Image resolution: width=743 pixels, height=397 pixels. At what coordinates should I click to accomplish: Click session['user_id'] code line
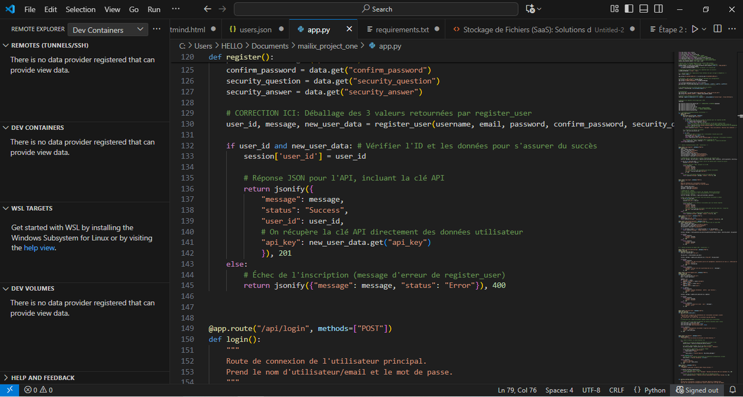click(305, 156)
